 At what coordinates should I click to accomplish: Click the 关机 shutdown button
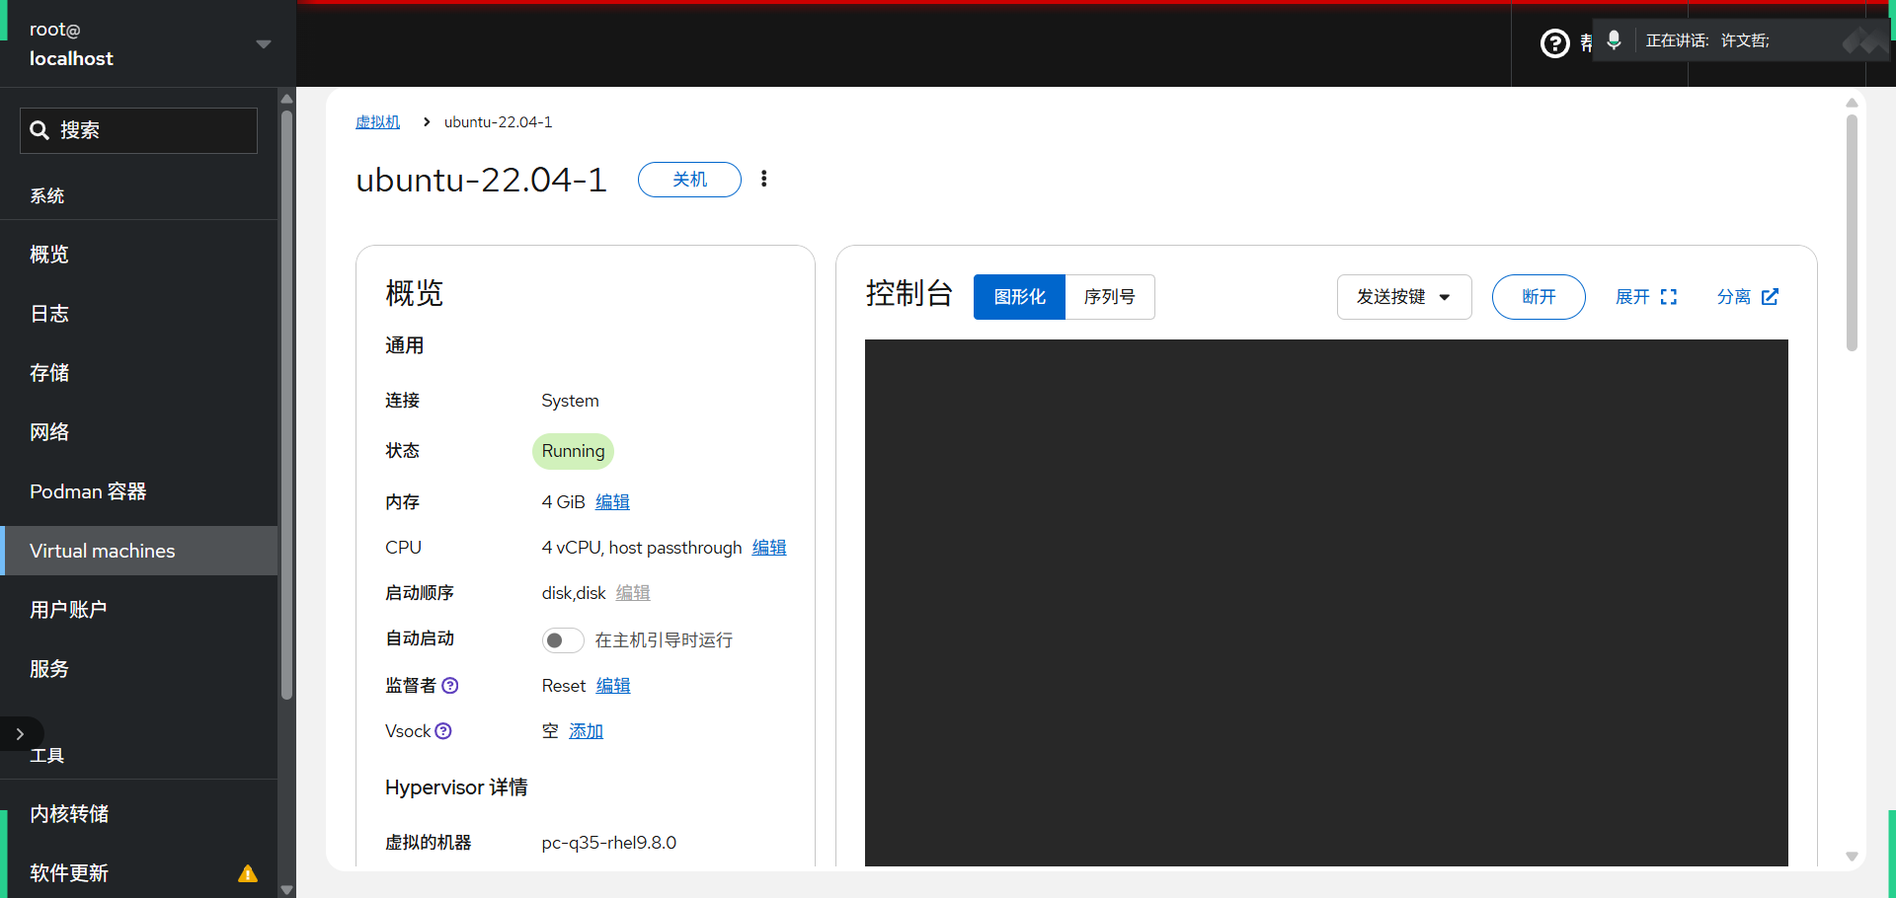[689, 180]
